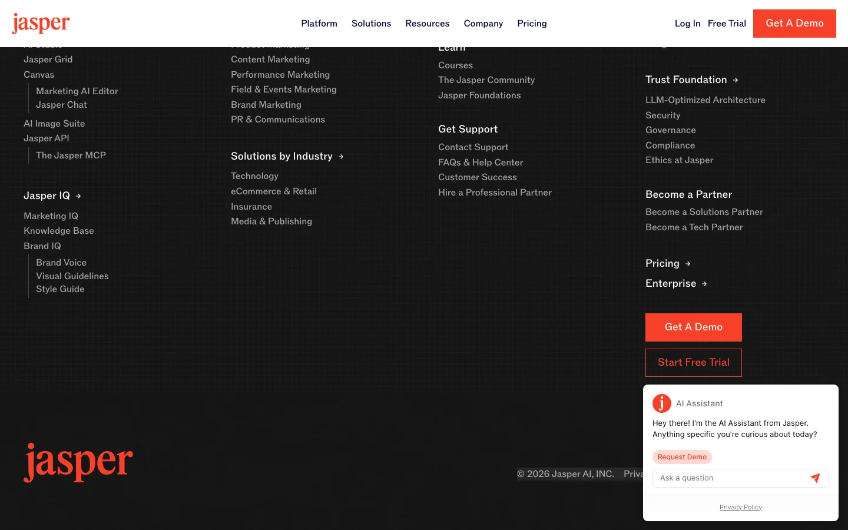Image resolution: width=848 pixels, height=530 pixels.
Task: Open the Governance link
Action: click(671, 130)
